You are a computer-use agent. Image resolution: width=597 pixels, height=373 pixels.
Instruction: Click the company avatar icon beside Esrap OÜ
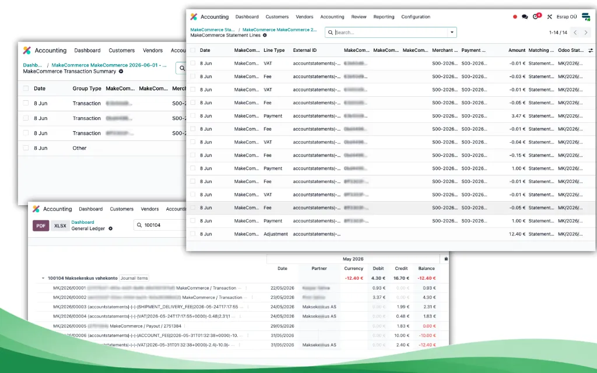[x=586, y=17]
